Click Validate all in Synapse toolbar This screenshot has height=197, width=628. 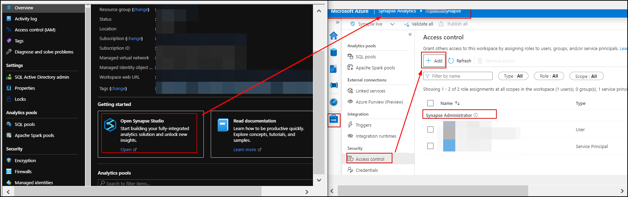418,24
